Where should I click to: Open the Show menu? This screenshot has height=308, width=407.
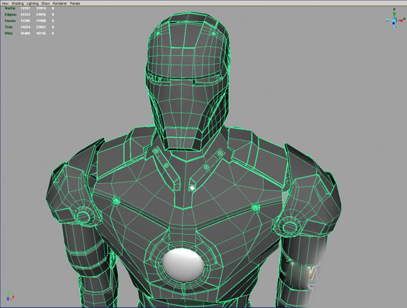46,3
